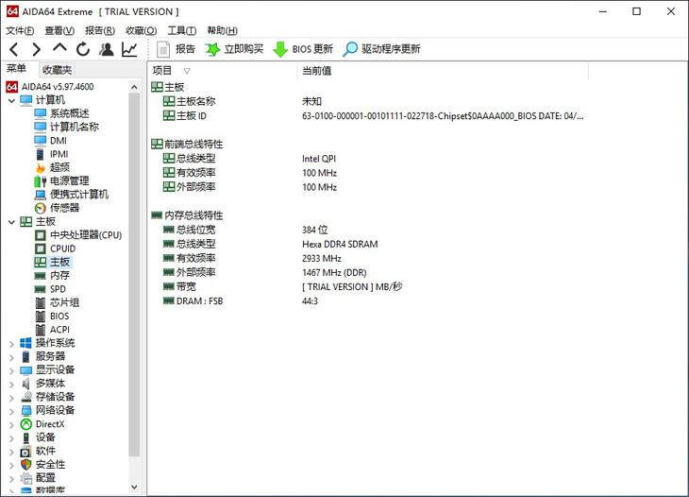This screenshot has height=497, width=689.
Task: Collapse the 主板 tree node
Action: (x=12, y=222)
